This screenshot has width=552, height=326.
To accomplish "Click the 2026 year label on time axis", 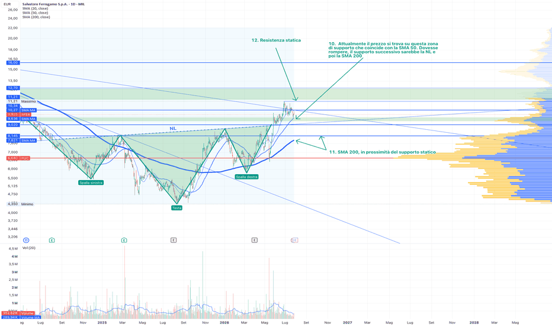I will click(224, 322).
